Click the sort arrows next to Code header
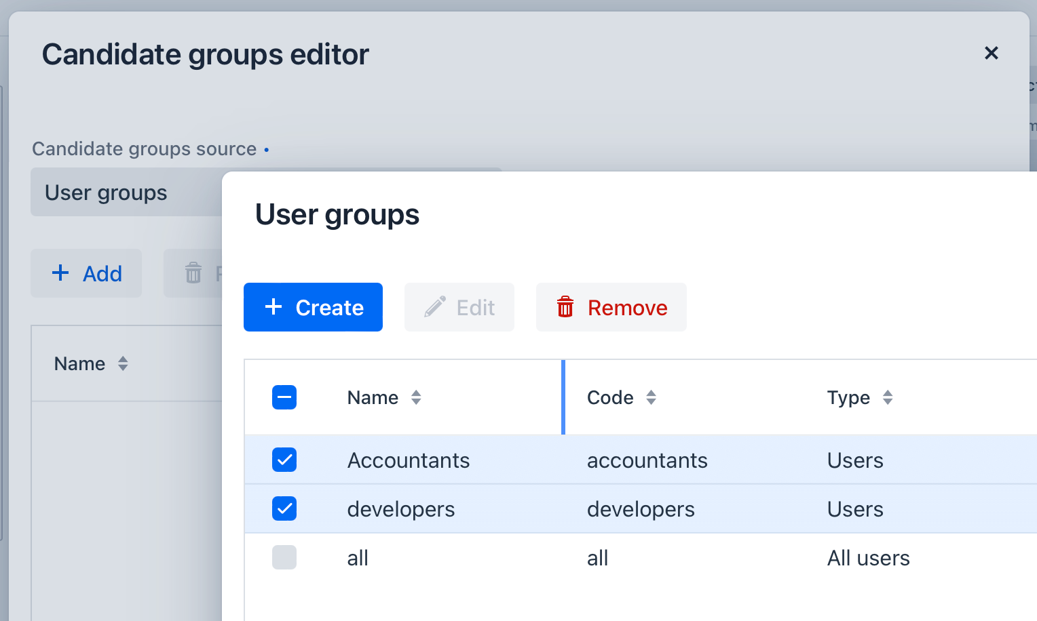 coord(651,397)
